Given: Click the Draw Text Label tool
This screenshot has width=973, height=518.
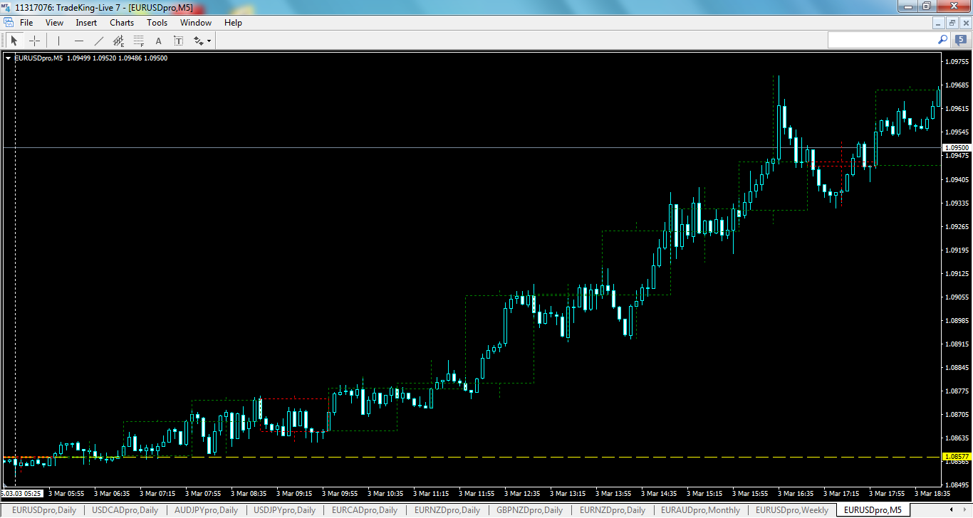Looking at the screenshot, I should 179,41.
